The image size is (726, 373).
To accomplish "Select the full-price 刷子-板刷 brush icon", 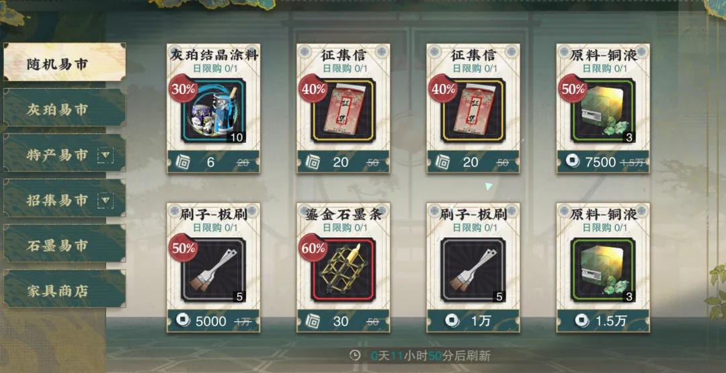I will pos(473,270).
